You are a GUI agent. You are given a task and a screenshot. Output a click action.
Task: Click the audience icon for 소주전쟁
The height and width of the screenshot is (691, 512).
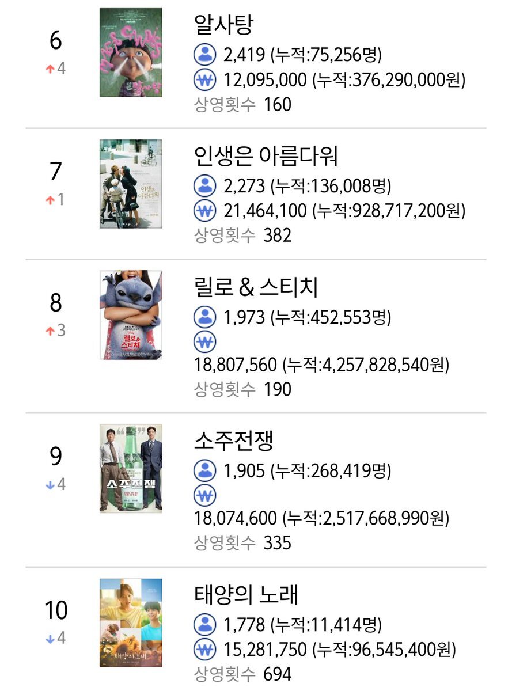click(x=204, y=470)
